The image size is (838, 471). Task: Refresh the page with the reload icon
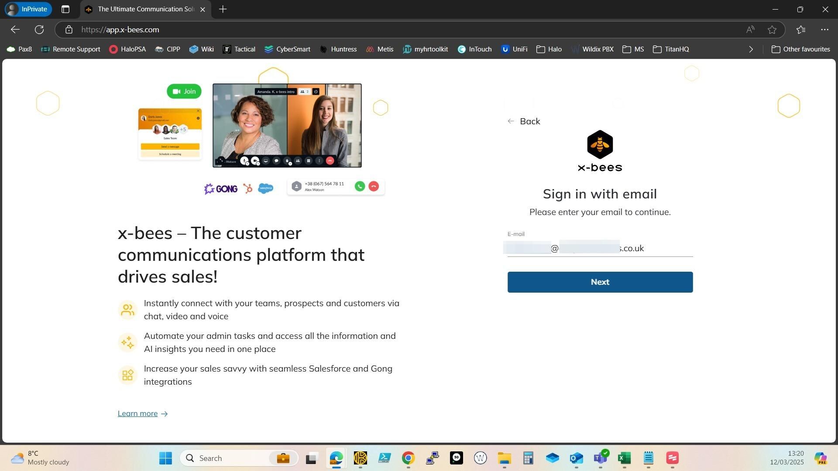click(39, 30)
